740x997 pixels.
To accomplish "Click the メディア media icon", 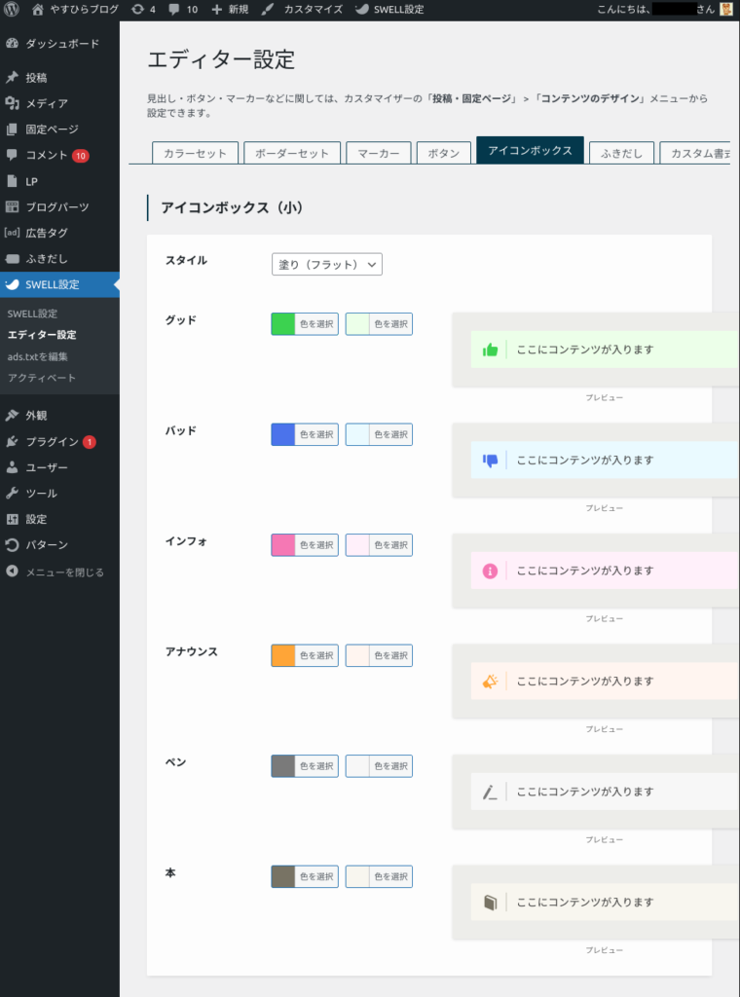I will 12,103.
